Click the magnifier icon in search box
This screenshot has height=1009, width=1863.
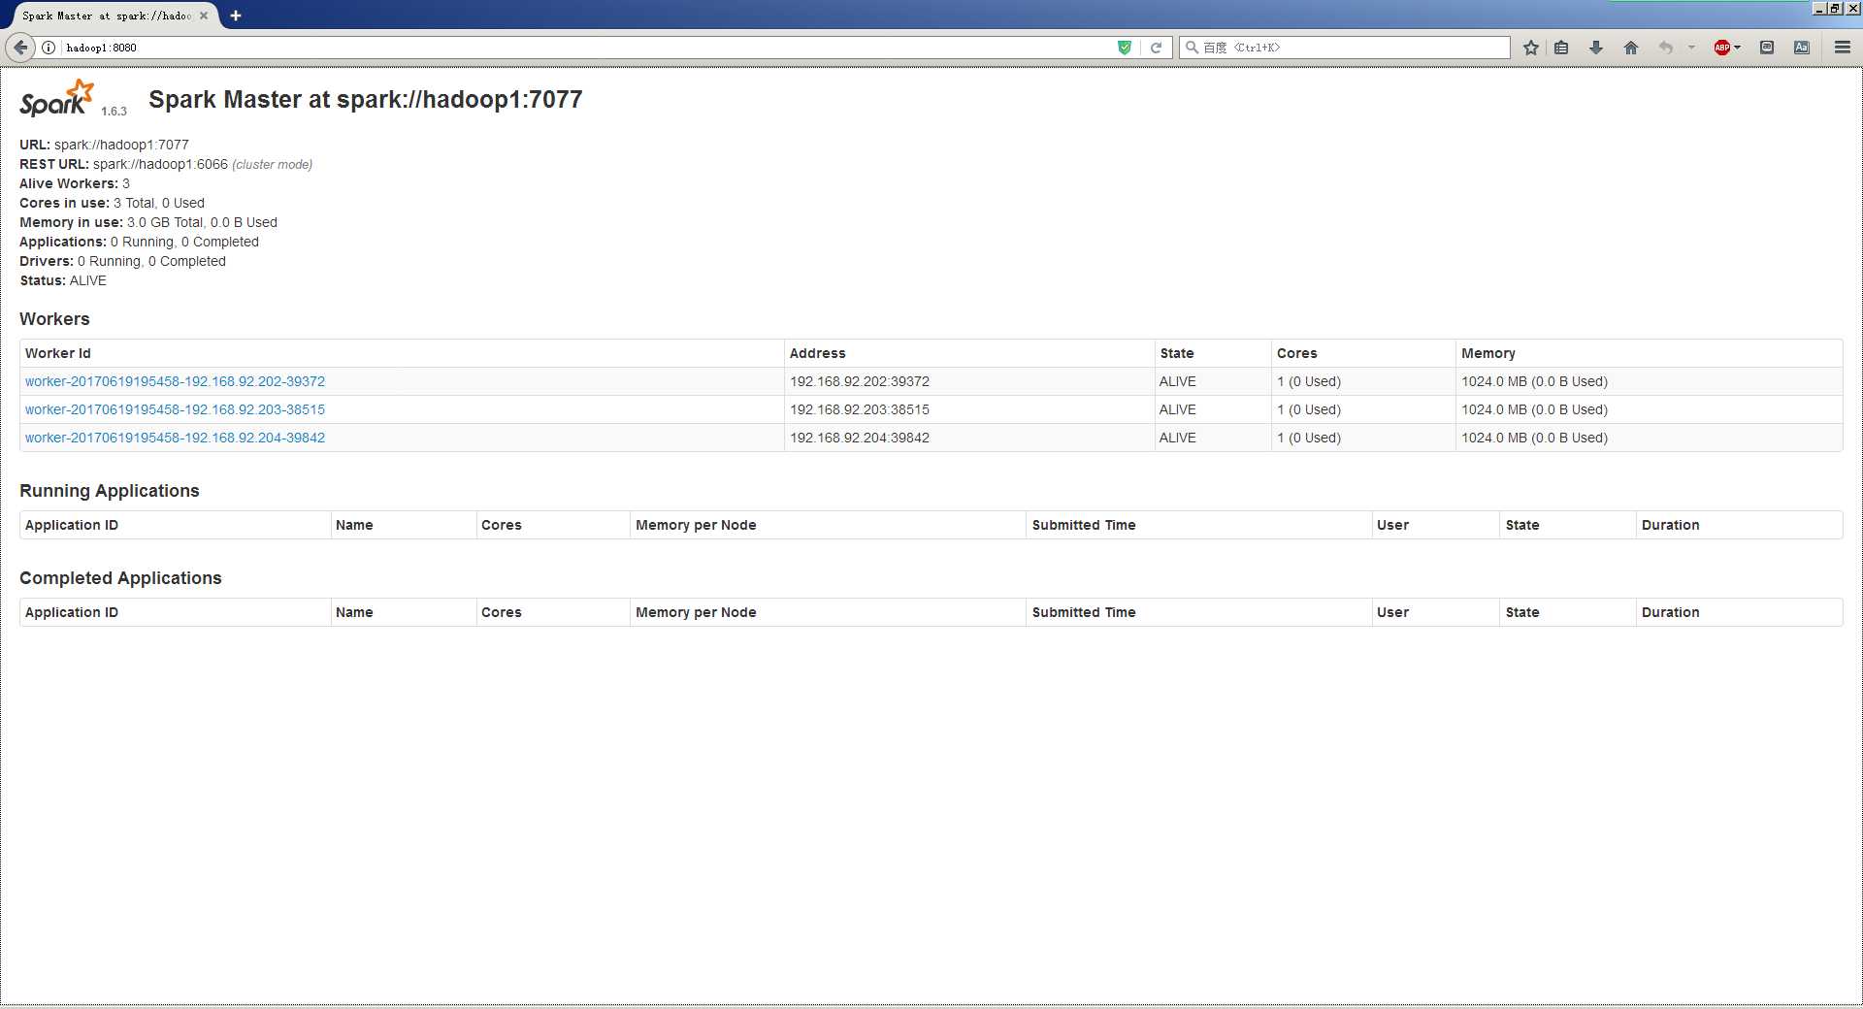tap(1193, 48)
